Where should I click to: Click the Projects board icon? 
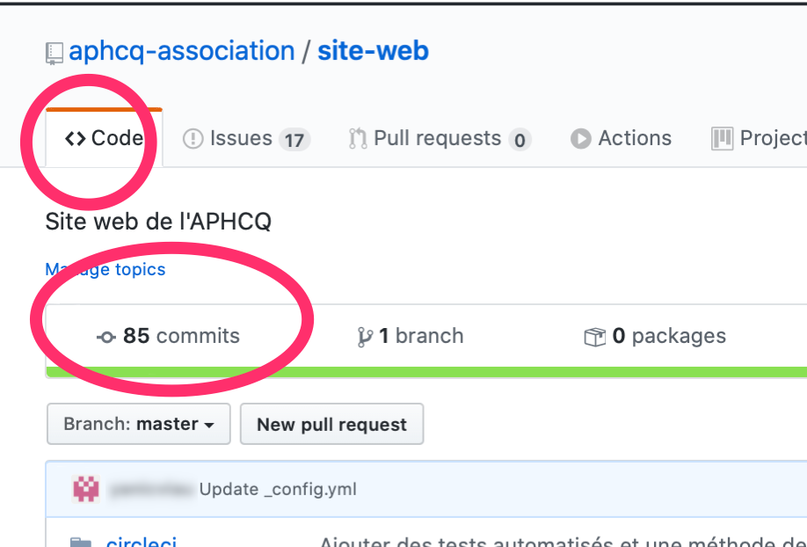[x=722, y=138]
